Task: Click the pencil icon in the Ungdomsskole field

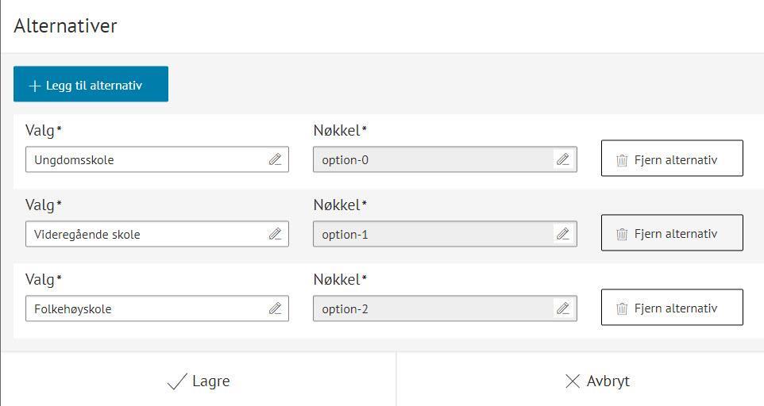Action: 275,159
